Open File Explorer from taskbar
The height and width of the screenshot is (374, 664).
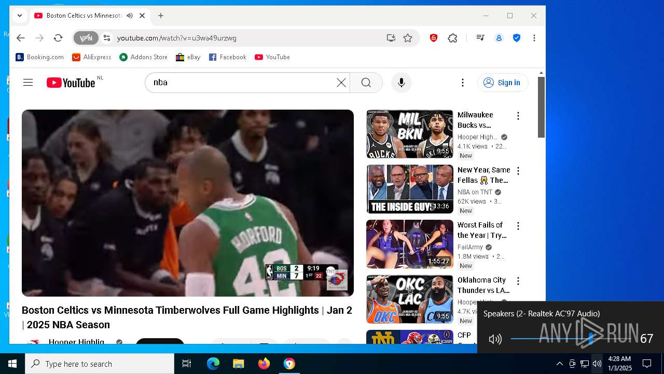238,364
